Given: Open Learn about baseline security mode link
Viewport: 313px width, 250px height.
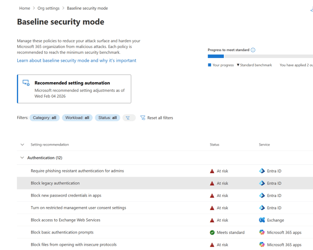Looking at the screenshot, I should 76,60.
